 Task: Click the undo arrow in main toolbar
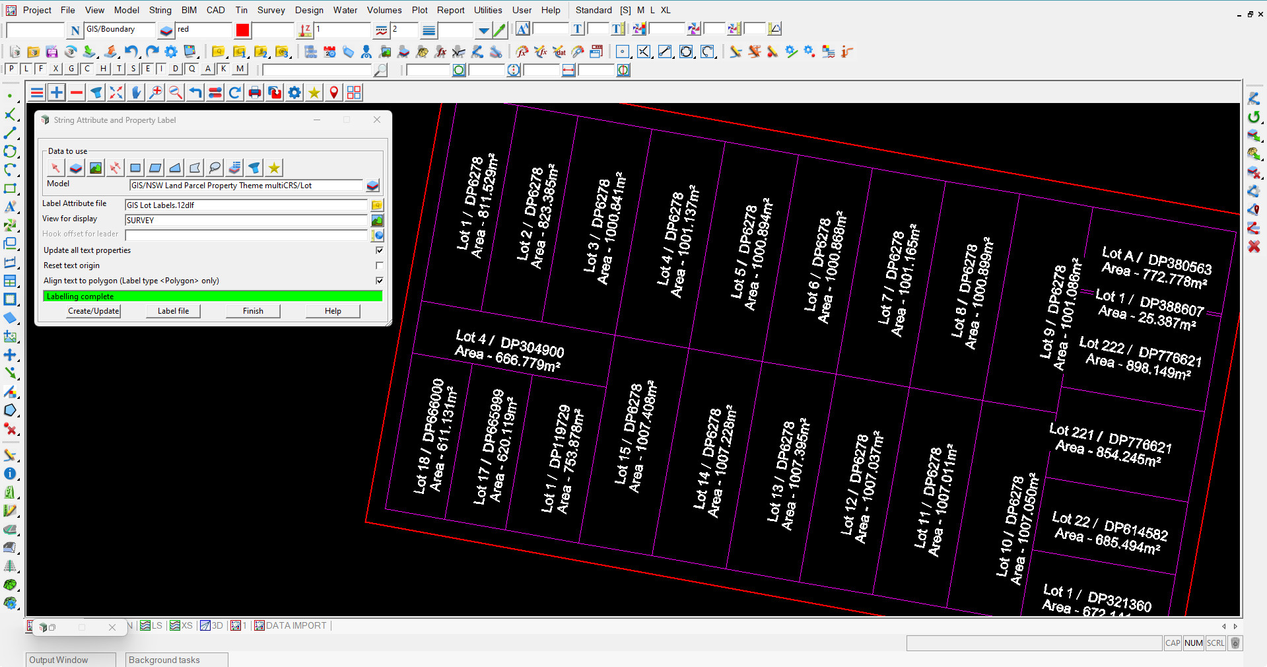[131, 52]
